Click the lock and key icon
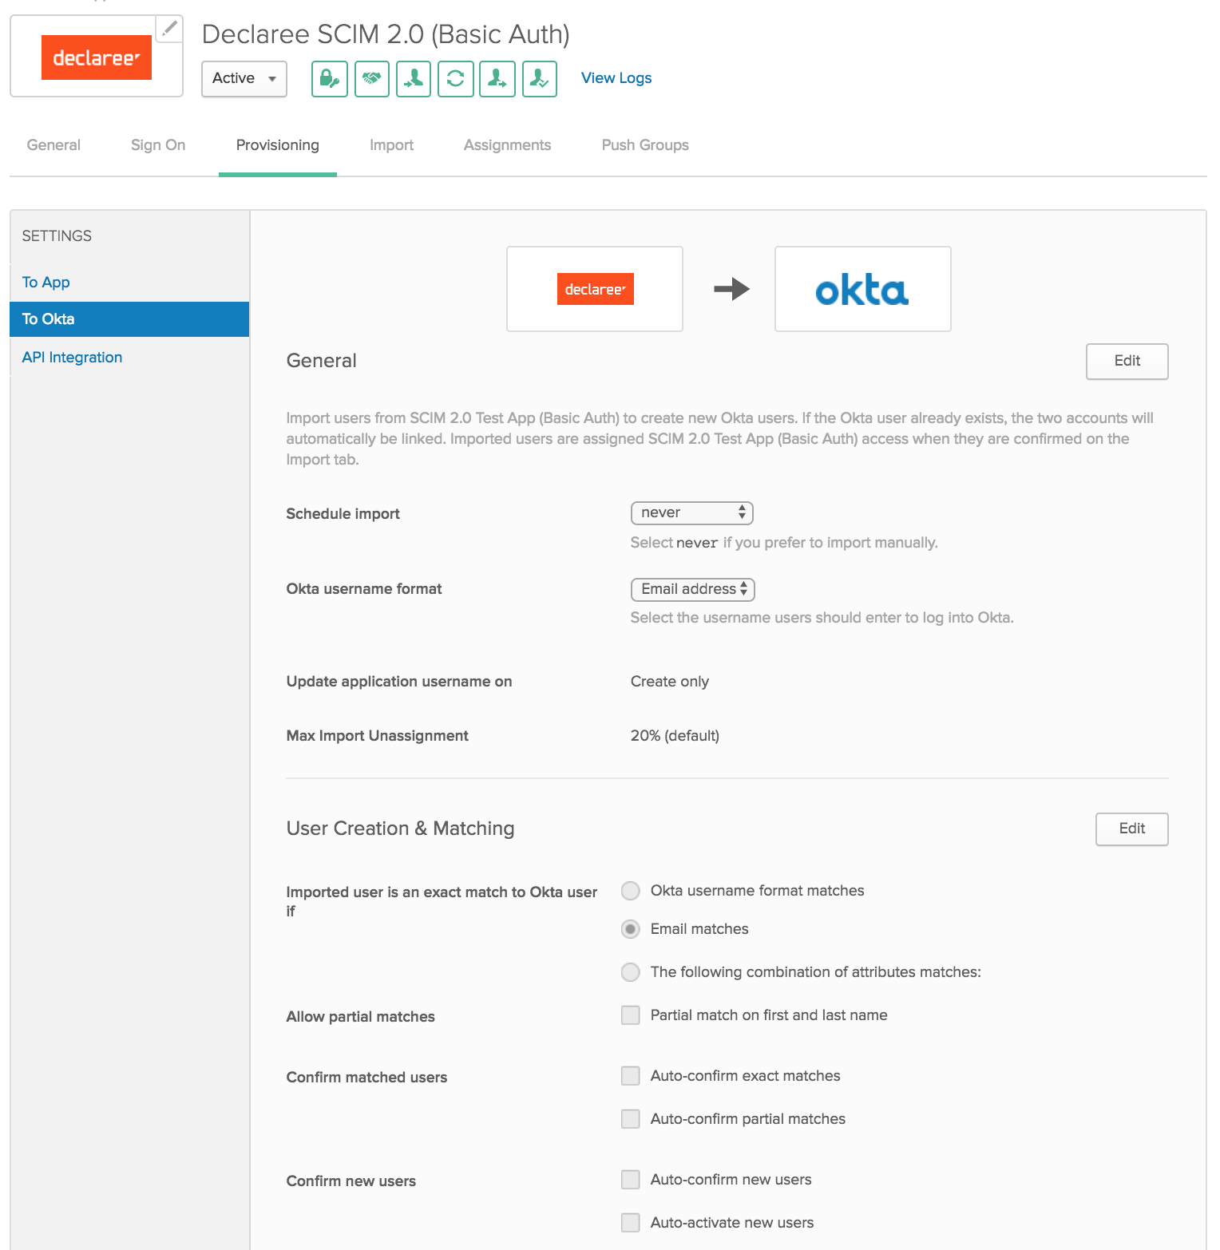 [x=329, y=78]
